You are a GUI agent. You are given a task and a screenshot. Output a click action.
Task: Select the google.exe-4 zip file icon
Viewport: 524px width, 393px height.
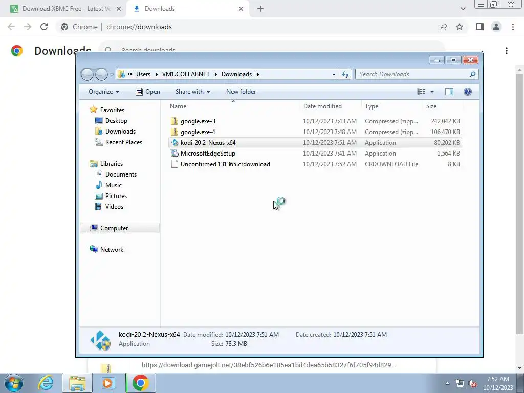174,132
